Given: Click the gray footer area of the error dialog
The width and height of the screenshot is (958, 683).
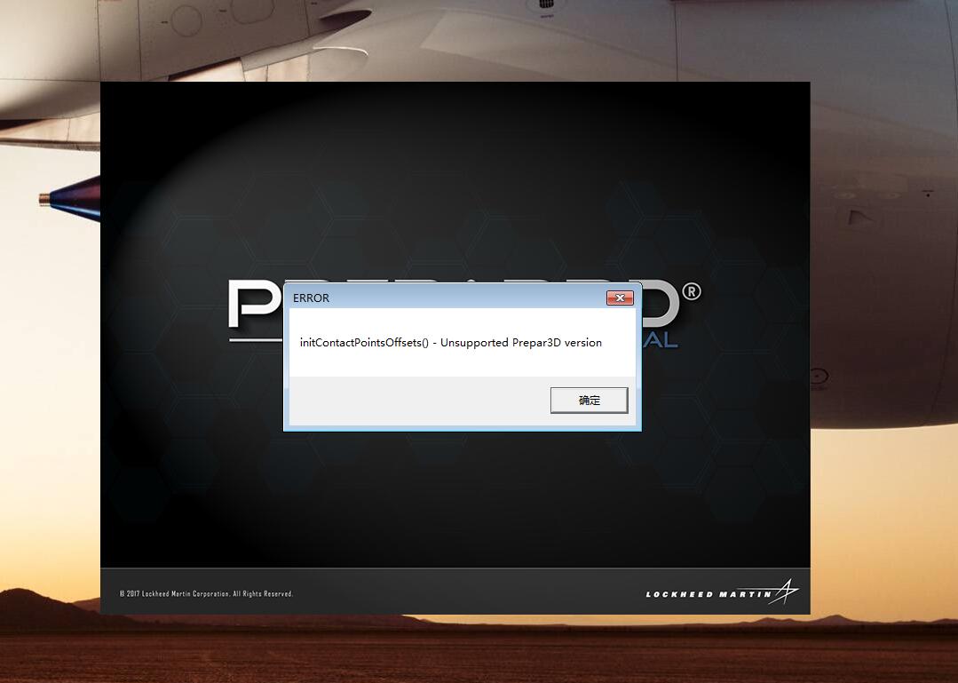Looking at the screenshot, I should [417, 401].
